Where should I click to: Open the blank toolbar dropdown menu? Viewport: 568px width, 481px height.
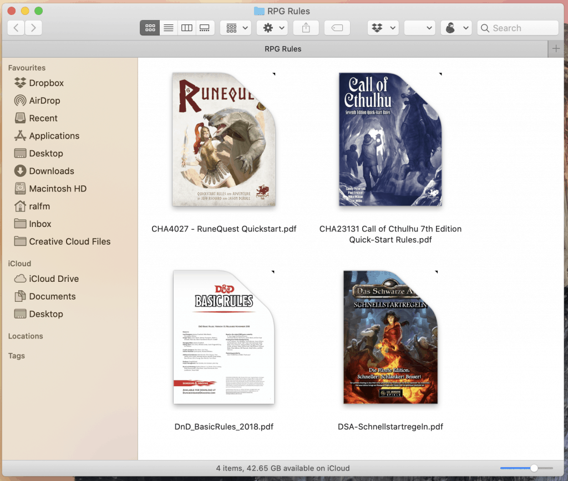[420, 28]
